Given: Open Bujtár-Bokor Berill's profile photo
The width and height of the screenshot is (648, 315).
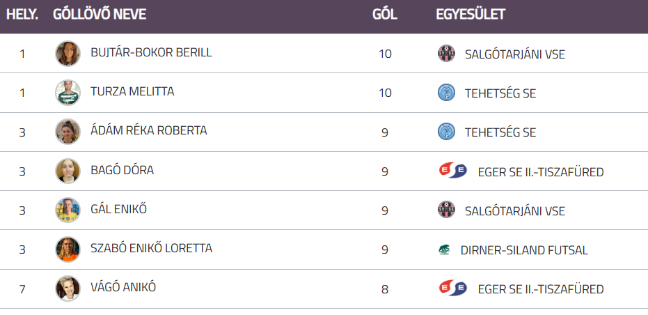Looking at the screenshot, I should 68,54.
